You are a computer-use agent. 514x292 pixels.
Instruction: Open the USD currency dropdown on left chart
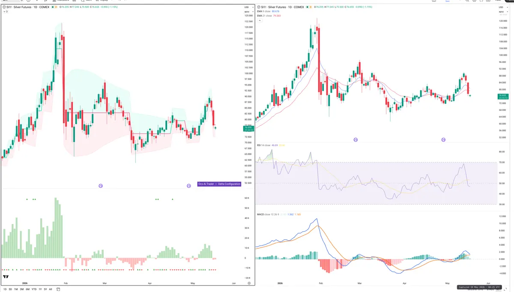248,7
